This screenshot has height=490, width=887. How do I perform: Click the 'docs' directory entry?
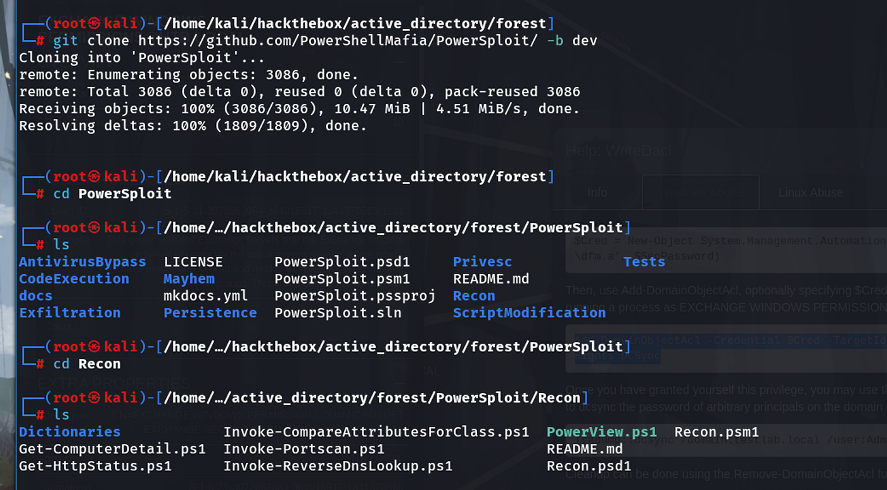tap(35, 296)
